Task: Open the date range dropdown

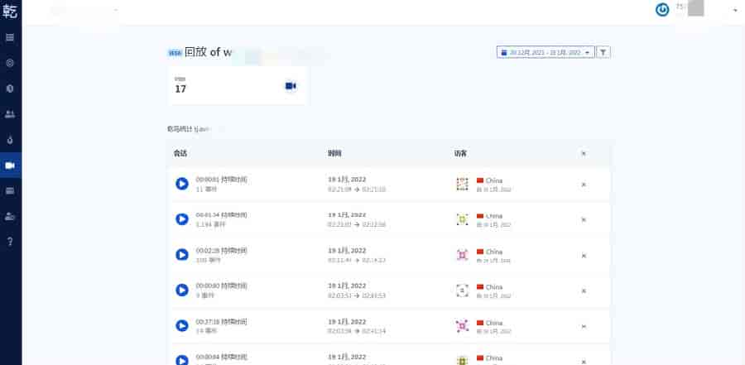Action: click(546, 52)
